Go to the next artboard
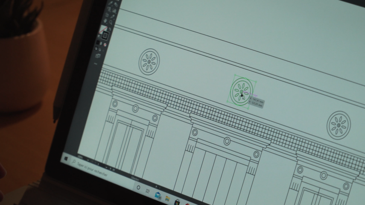The image size is (365, 205). coord(110,168)
